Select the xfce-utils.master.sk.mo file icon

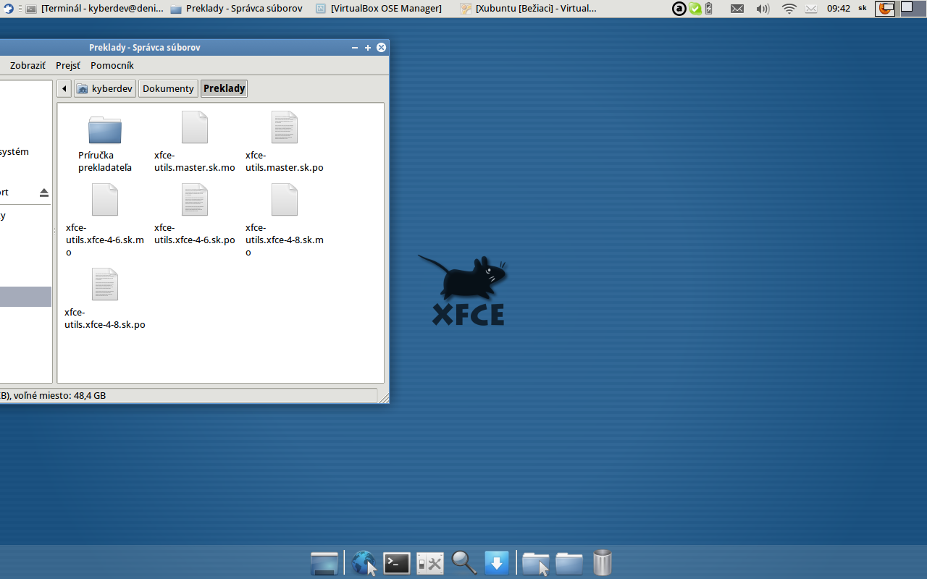click(x=195, y=127)
